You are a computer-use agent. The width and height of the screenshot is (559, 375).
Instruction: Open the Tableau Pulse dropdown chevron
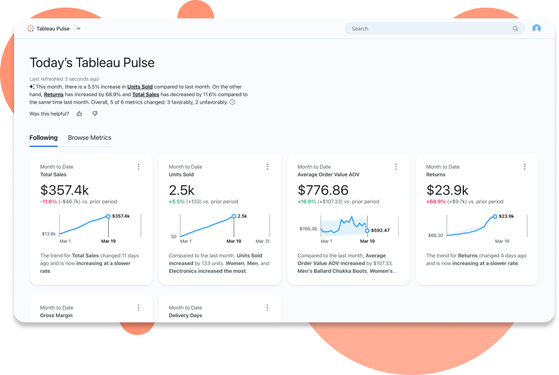click(78, 29)
